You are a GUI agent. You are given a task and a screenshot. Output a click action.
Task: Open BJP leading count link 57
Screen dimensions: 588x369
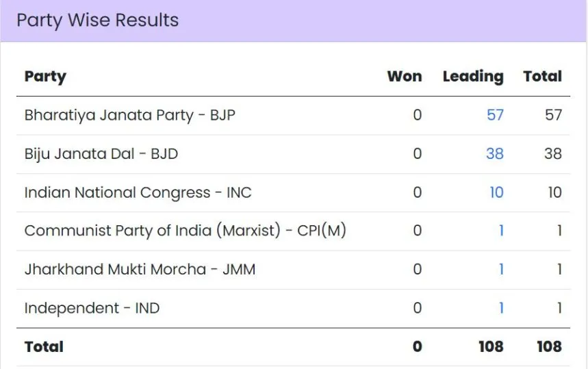[x=495, y=115]
